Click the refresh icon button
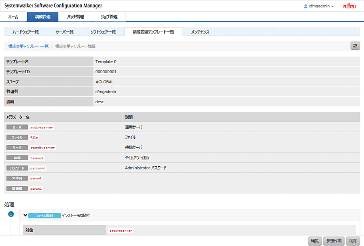Viewport: 364px width, 246px height. pyautogui.click(x=355, y=46)
